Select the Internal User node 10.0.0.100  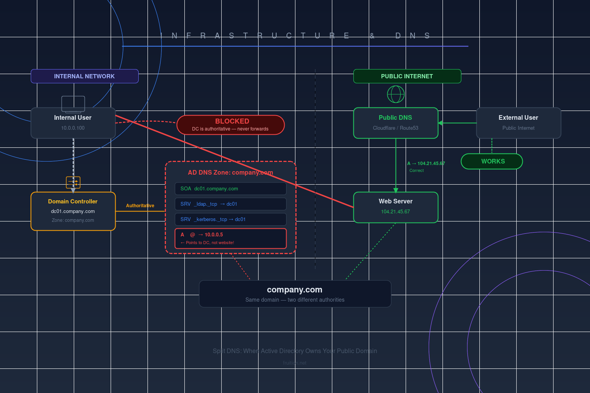tap(73, 123)
